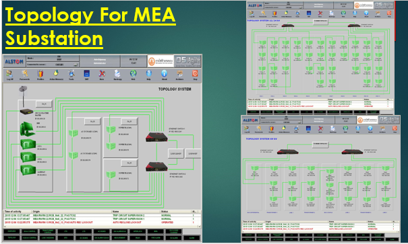The height and width of the screenshot is (244, 408).
Task: Open top-left tab in left window bottom bar
Action: click(x=11, y=231)
